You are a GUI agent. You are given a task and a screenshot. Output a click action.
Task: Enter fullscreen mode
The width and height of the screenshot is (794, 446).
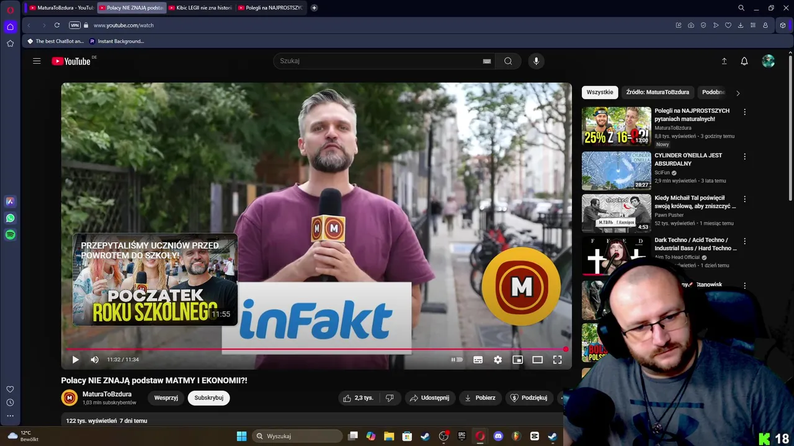[557, 359]
